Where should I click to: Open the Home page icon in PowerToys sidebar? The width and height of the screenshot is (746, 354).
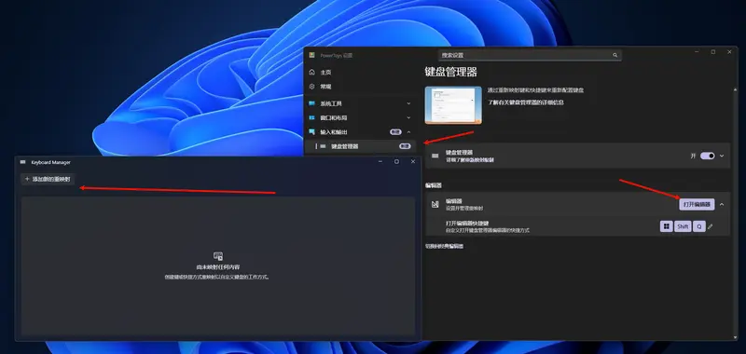tap(311, 73)
